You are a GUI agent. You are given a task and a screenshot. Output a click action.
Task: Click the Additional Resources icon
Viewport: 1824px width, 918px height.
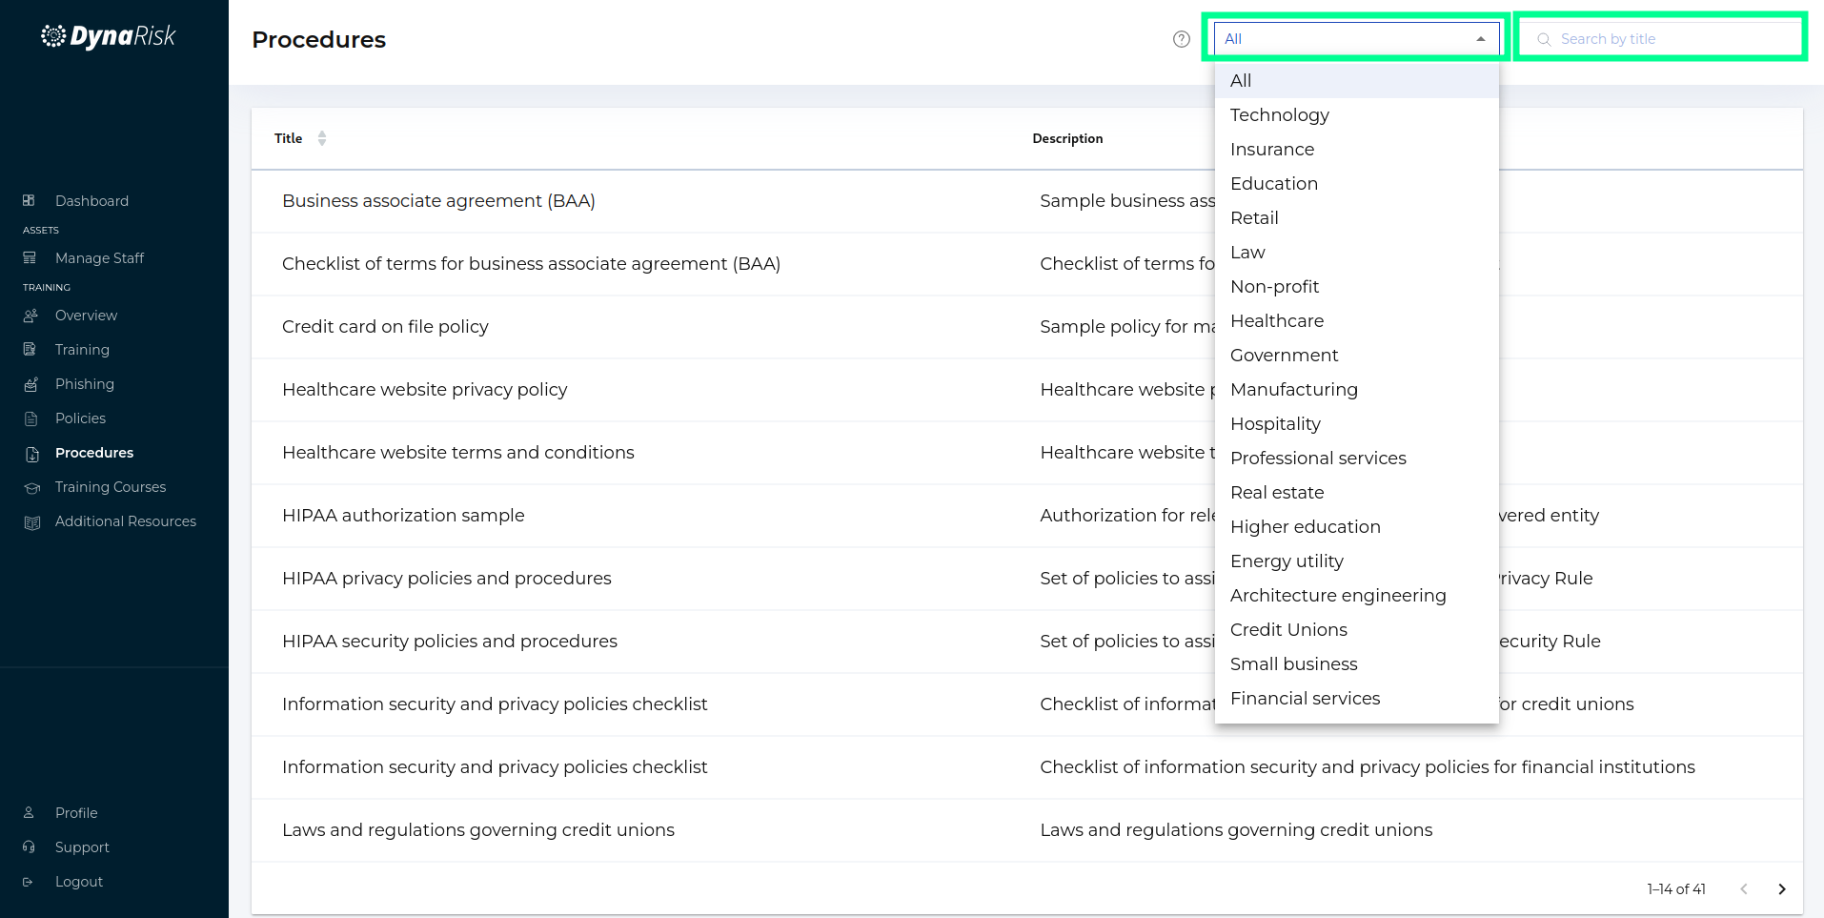pos(32,522)
